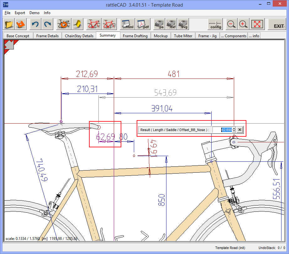Image resolution: width=289 pixels, height=254 pixels.
Task: Click the 481 dimension value
Action: point(173,74)
